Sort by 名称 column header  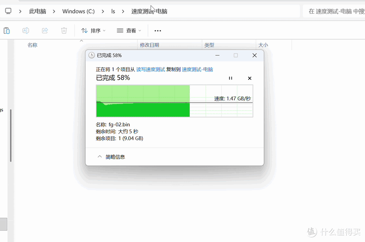point(32,45)
